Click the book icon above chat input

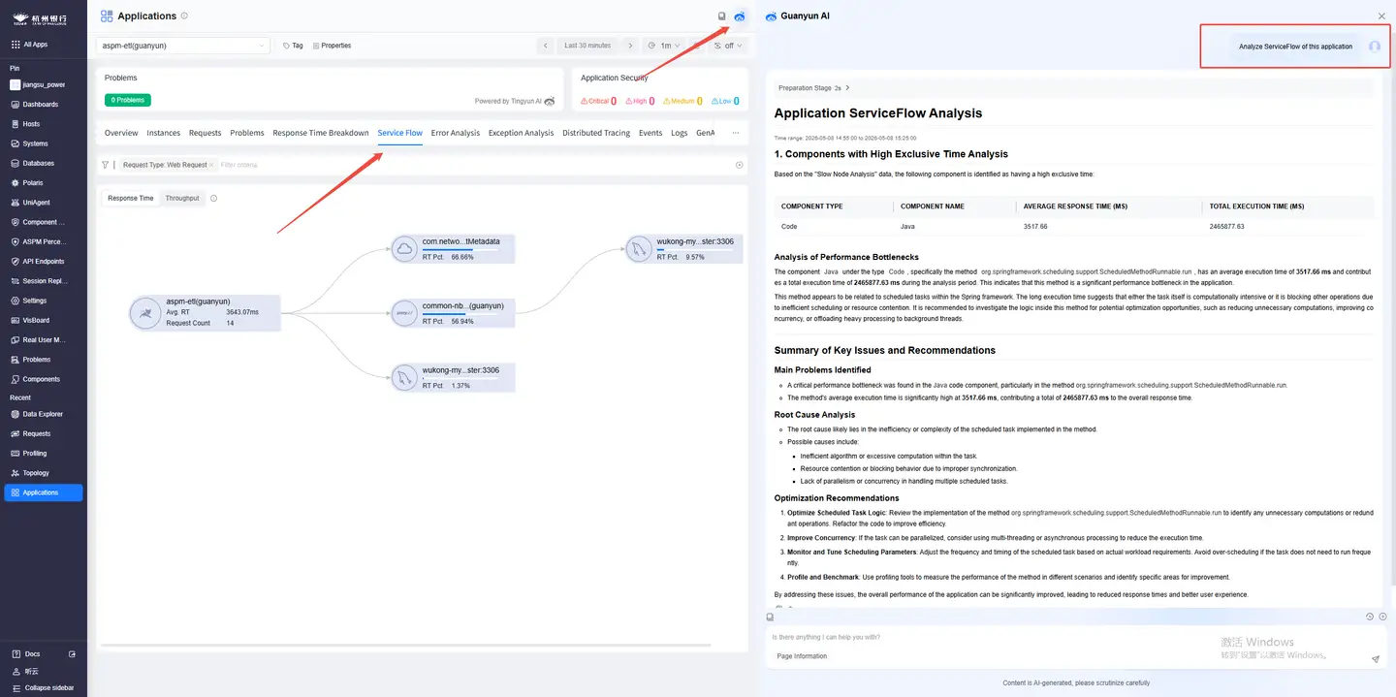click(x=770, y=617)
